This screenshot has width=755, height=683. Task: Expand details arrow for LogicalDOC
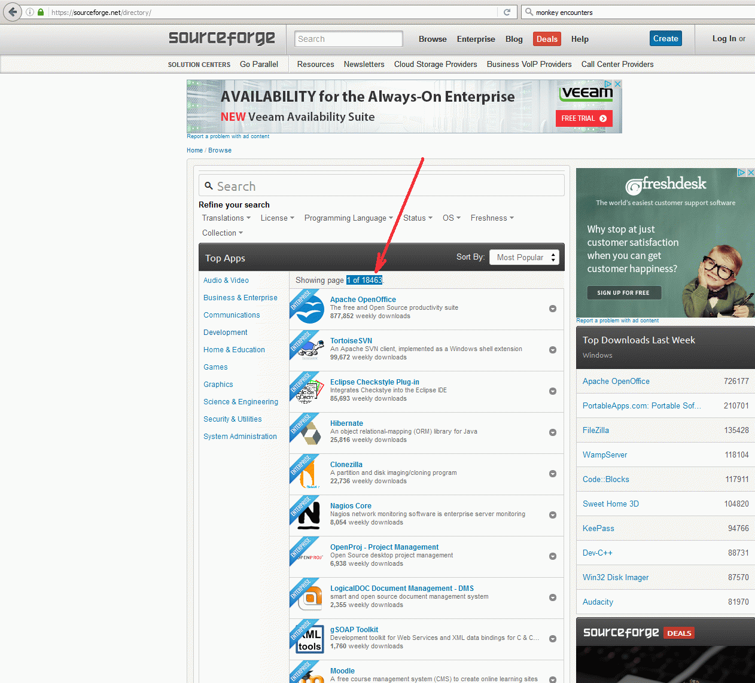553,597
